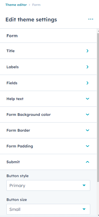Open the Title settings row

click(x=48, y=51)
